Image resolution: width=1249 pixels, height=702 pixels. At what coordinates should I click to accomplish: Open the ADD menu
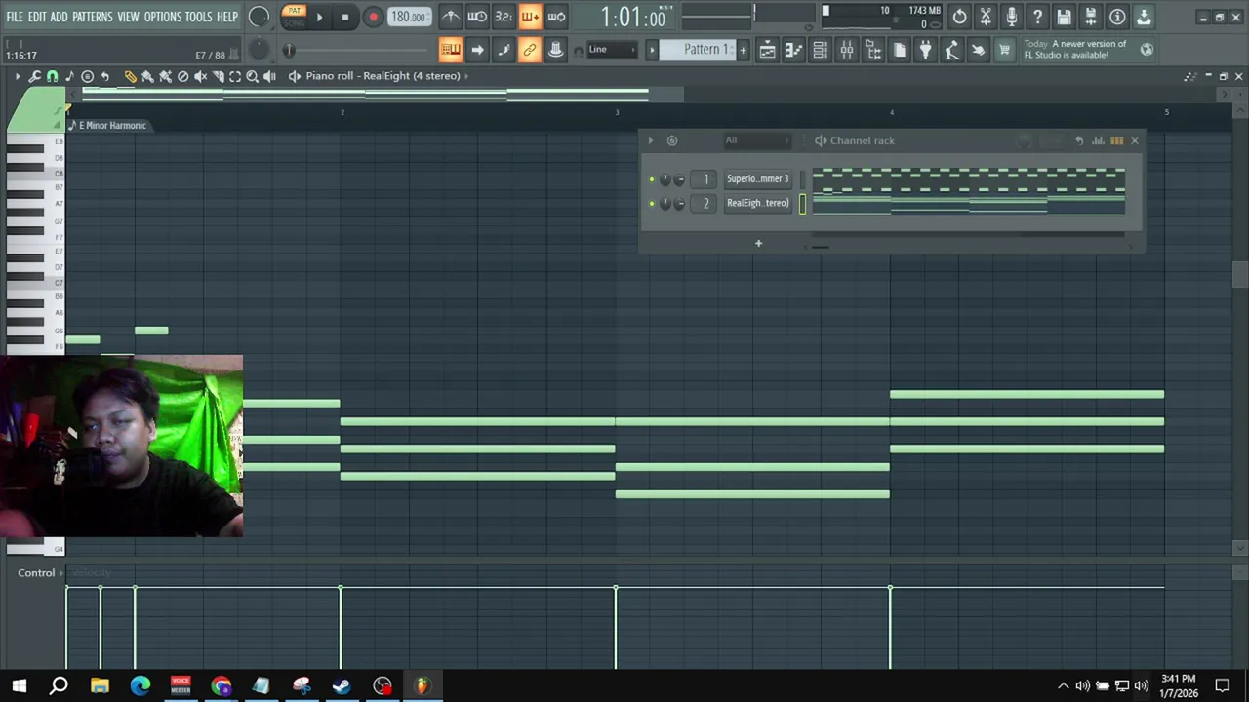(x=60, y=17)
